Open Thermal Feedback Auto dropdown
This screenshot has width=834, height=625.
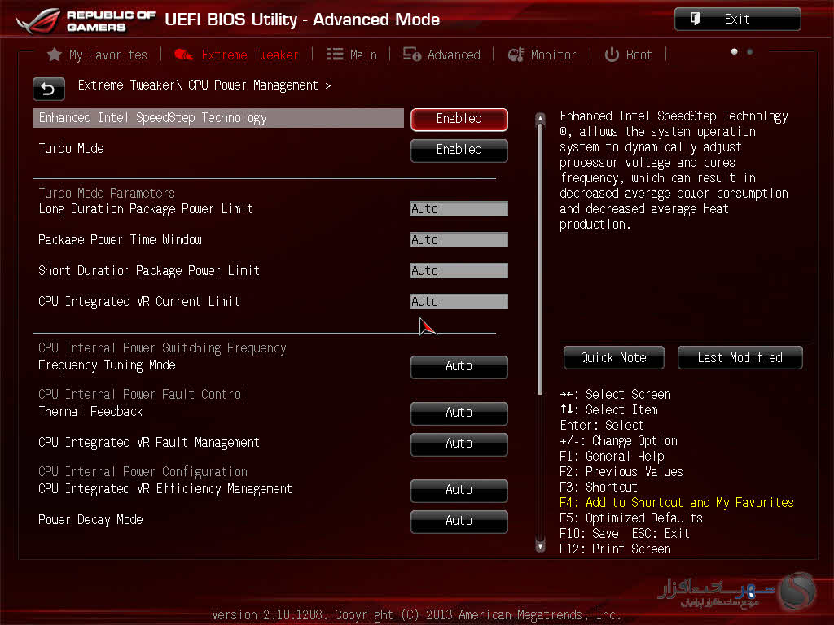pyautogui.click(x=459, y=413)
